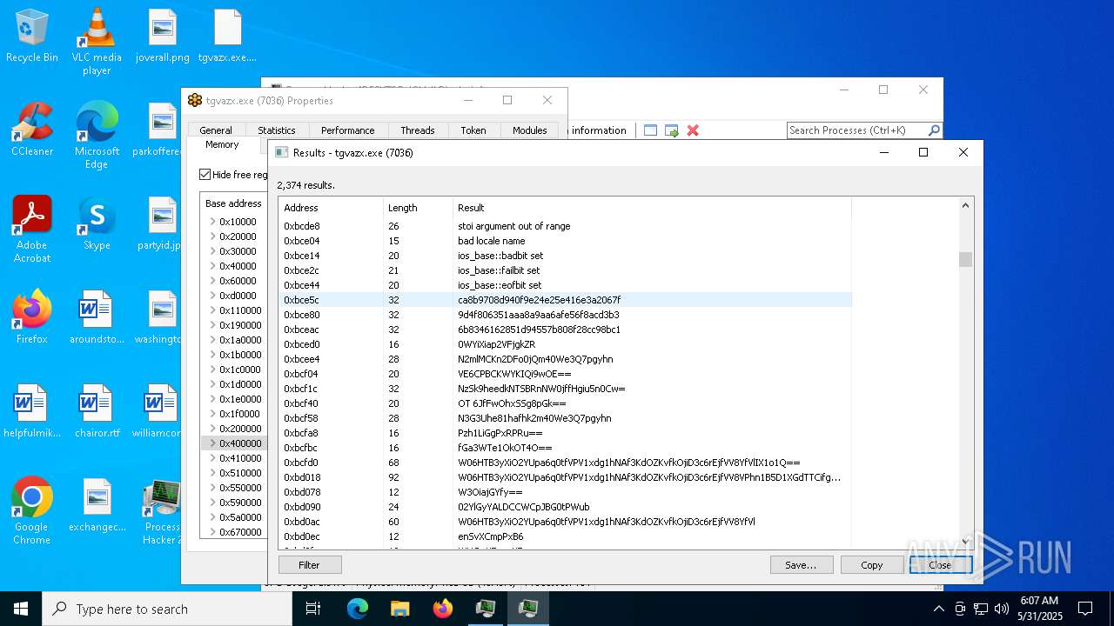The width and height of the screenshot is (1114, 626).
Task: Open the taskbar clock and date
Action: 1038,609
